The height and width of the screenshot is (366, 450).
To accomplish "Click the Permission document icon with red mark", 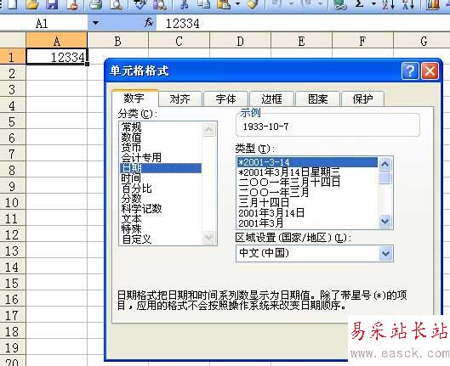I will click(x=71, y=4).
